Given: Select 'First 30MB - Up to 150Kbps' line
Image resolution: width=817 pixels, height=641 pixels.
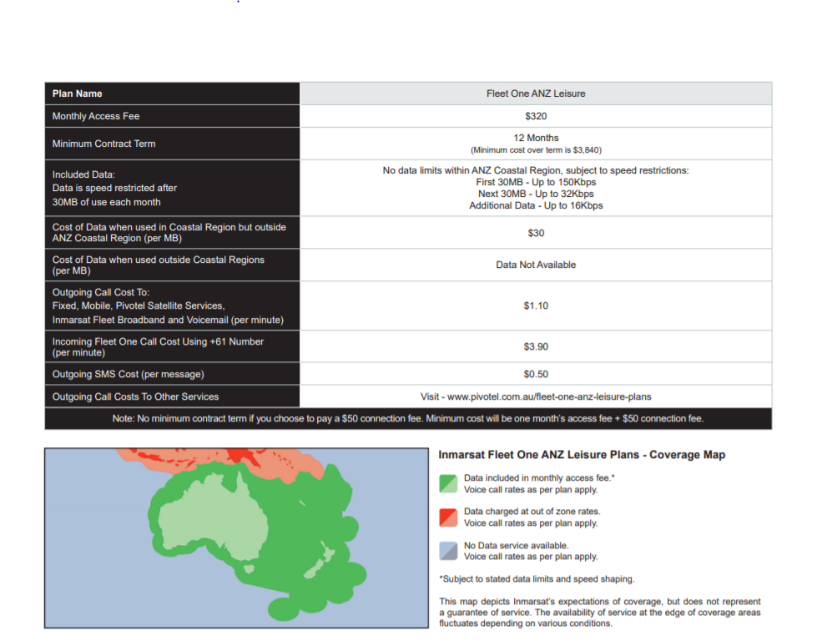Looking at the screenshot, I should click(x=536, y=182).
